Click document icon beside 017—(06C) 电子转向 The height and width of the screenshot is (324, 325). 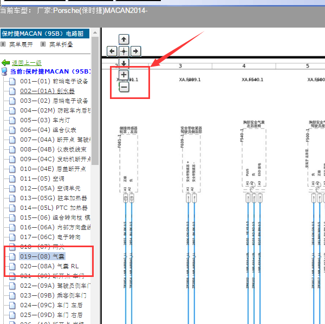click(12, 237)
